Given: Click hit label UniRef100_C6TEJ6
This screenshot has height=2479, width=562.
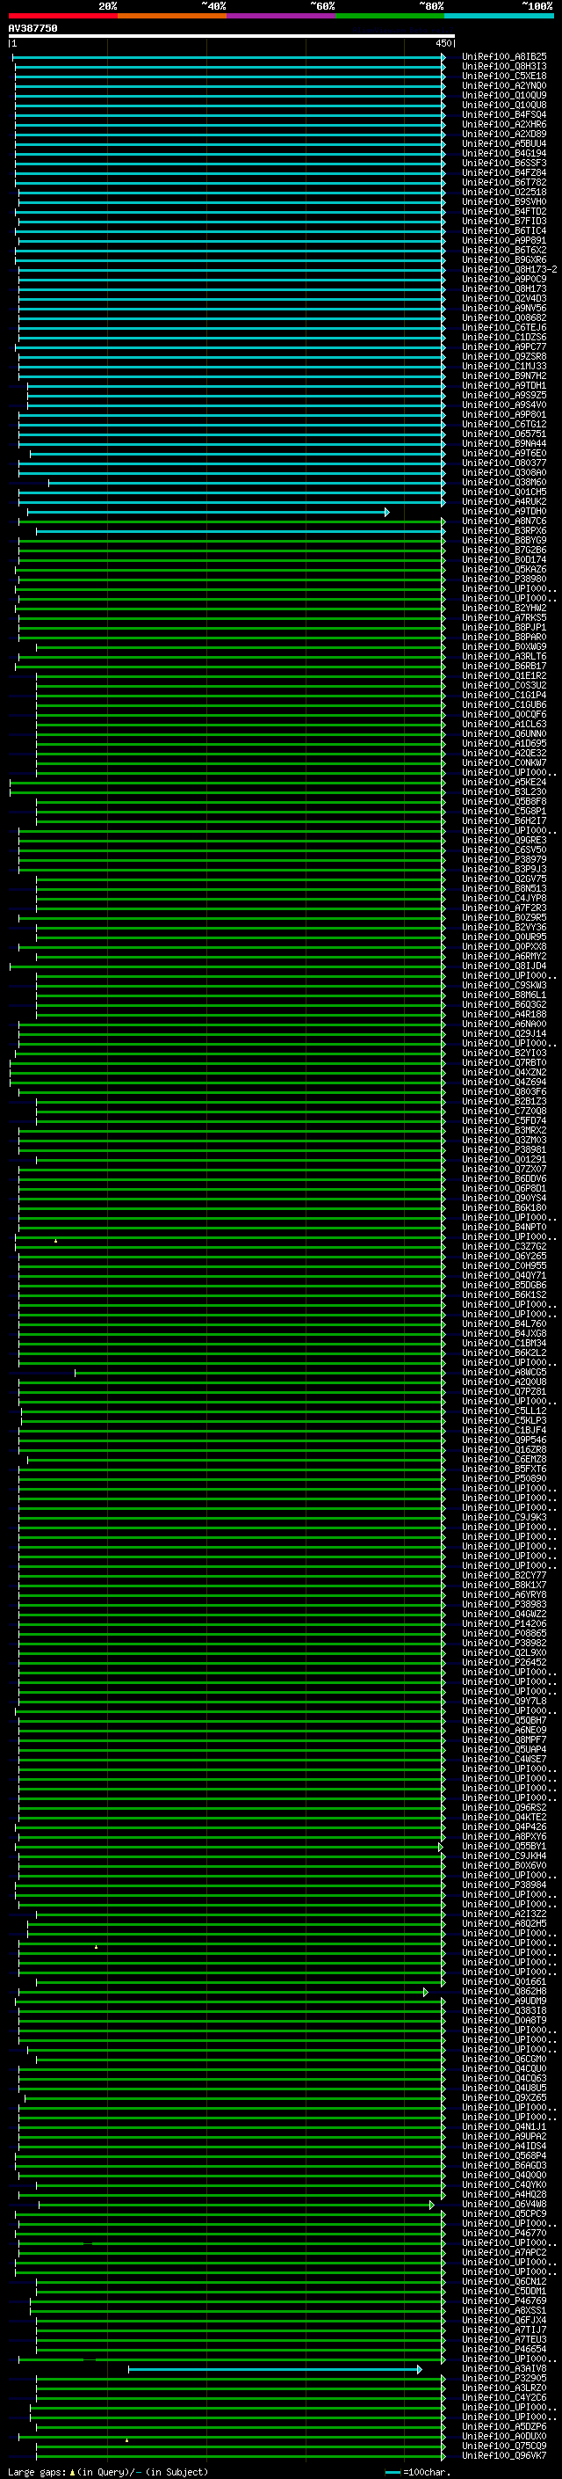Looking at the screenshot, I should click(x=504, y=328).
